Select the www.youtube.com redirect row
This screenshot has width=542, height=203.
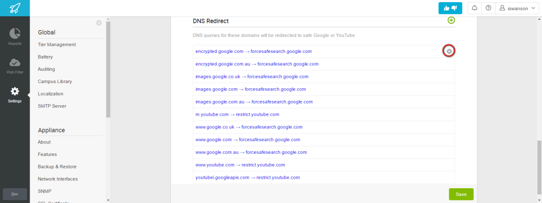click(323, 165)
